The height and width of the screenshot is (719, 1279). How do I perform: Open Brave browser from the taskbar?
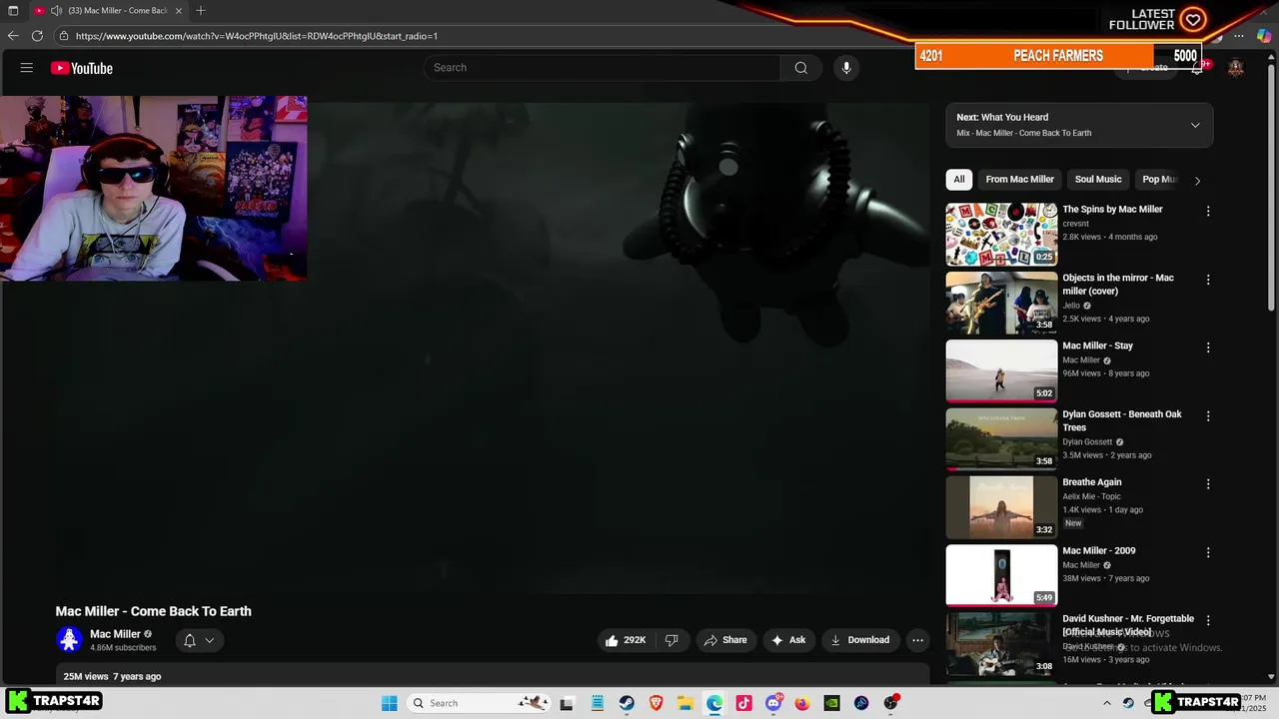(656, 703)
